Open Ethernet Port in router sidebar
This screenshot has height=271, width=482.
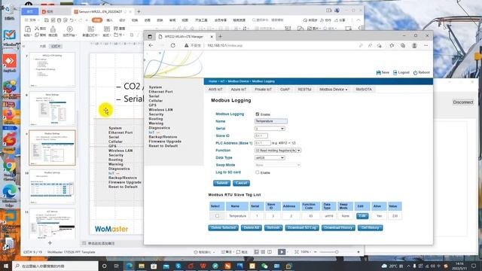pos(160,92)
